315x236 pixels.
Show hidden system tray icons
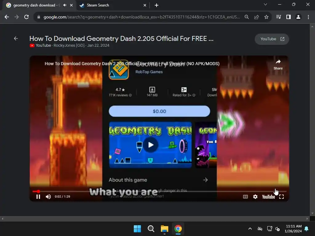(250, 229)
